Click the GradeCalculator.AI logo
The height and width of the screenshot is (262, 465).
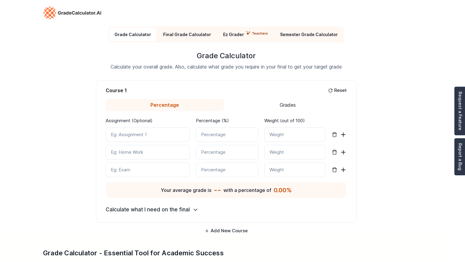click(72, 13)
